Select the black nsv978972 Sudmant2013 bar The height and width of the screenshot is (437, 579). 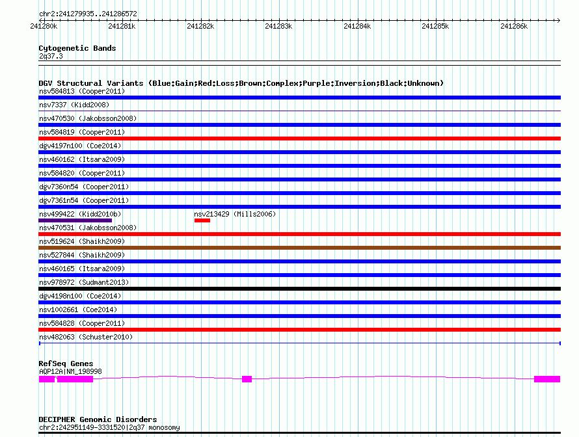[x=299, y=289]
